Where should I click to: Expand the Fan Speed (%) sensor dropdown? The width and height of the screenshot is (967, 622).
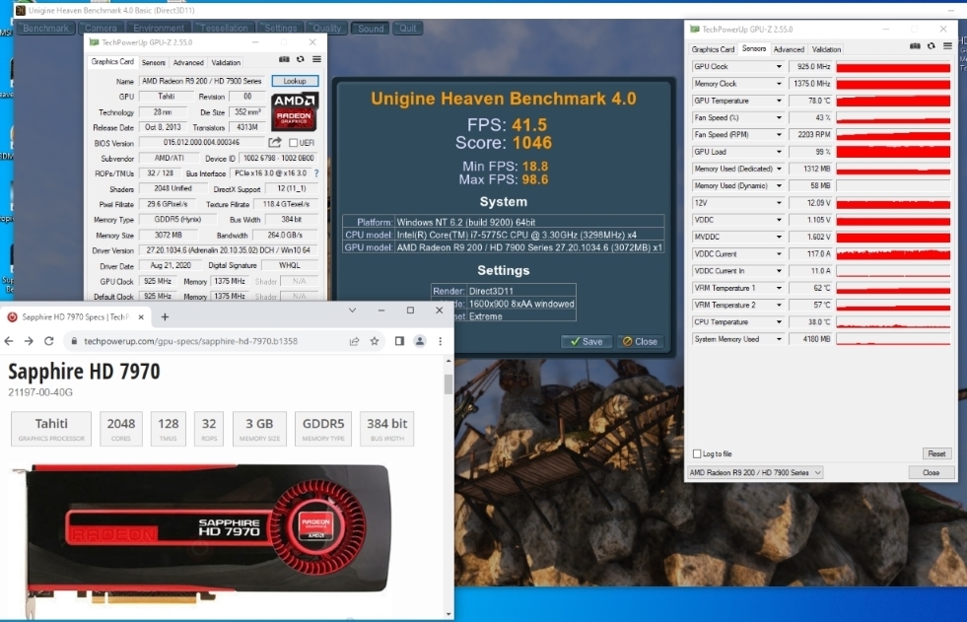coord(779,117)
